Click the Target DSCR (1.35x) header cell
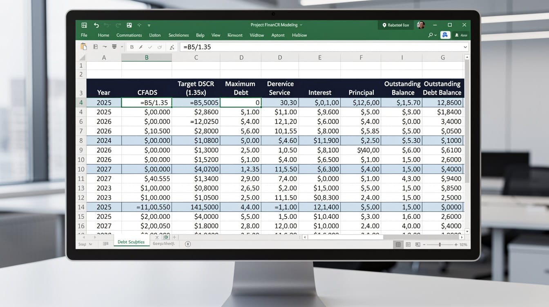This screenshot has width=549, height=307. pos(196,88)
